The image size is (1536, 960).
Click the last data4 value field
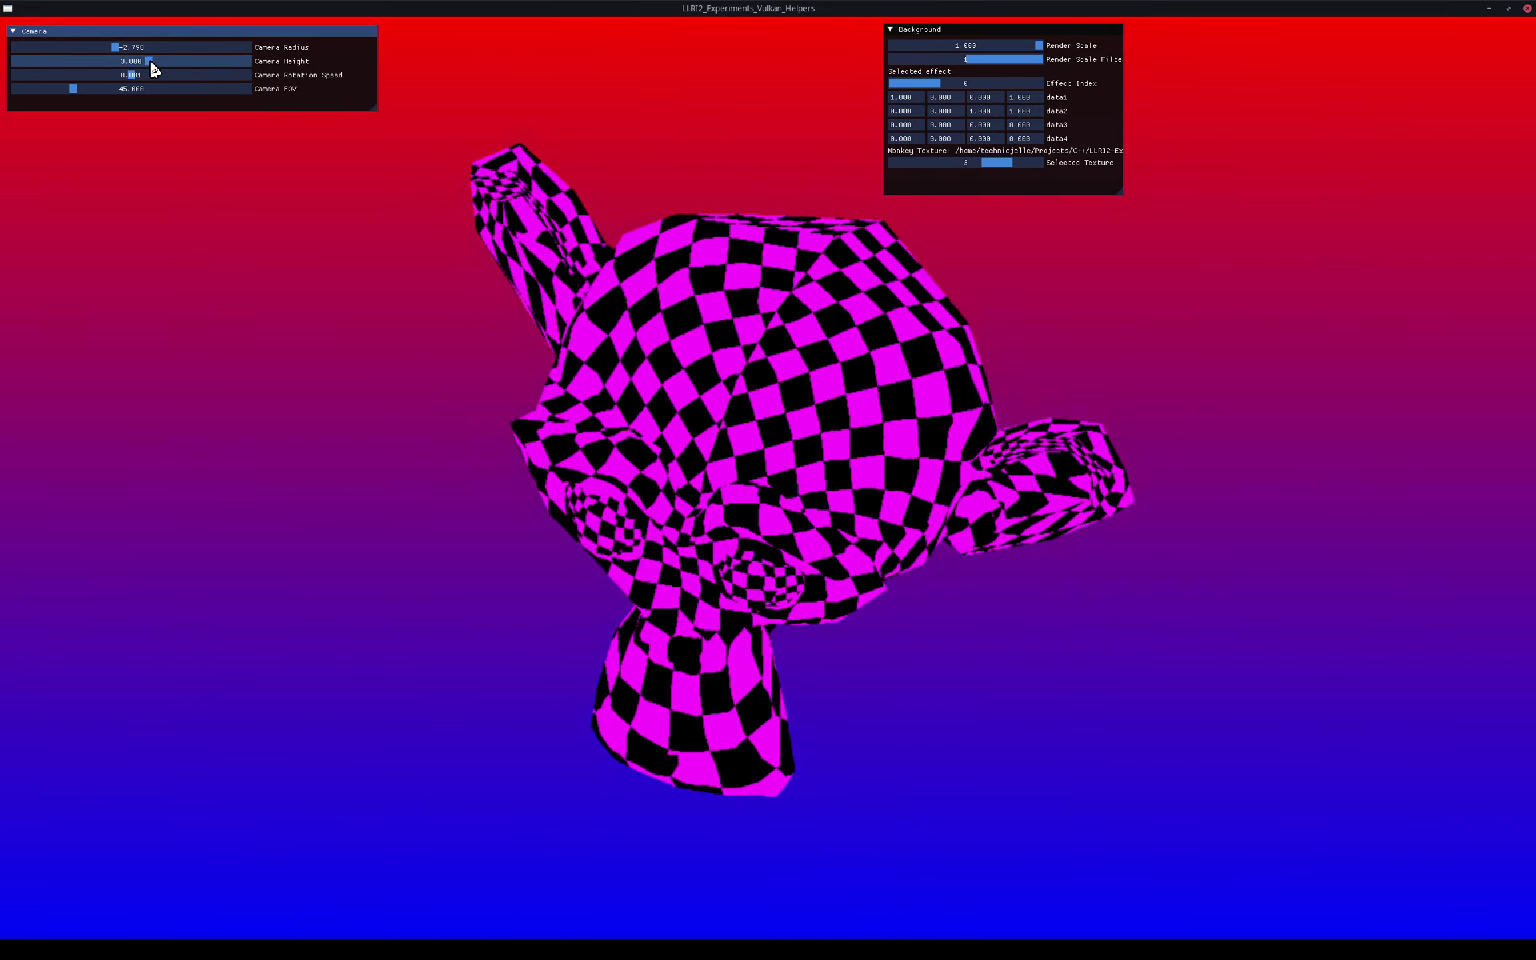tap(1024, 139)
